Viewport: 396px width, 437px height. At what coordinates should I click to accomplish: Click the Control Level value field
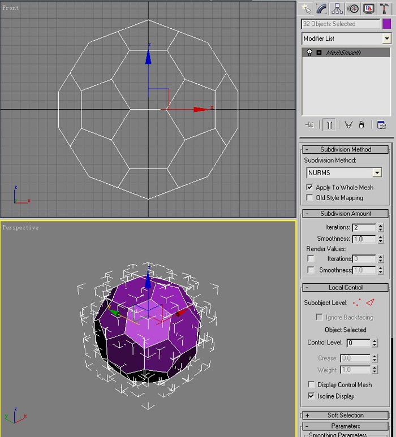point(358,343)
